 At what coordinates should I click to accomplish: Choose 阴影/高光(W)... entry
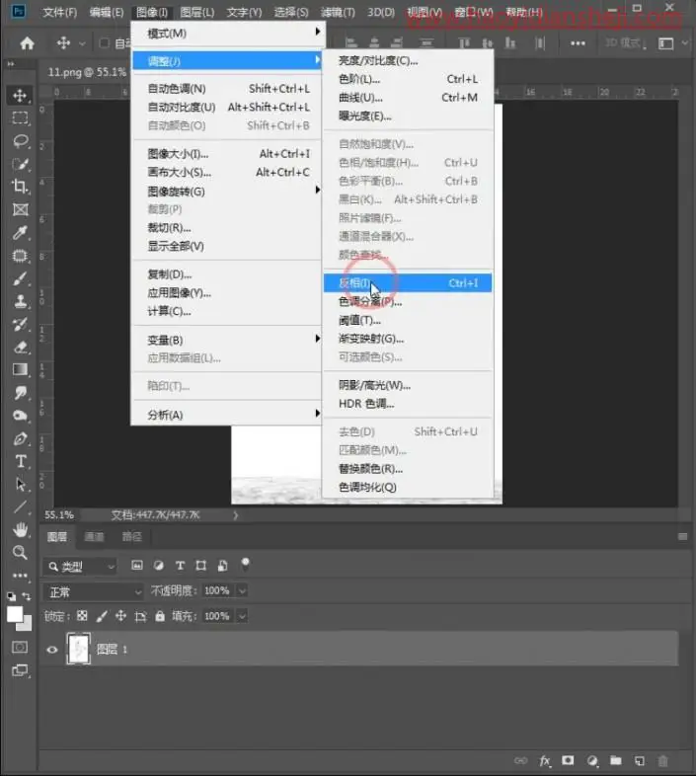coord(408,385)
